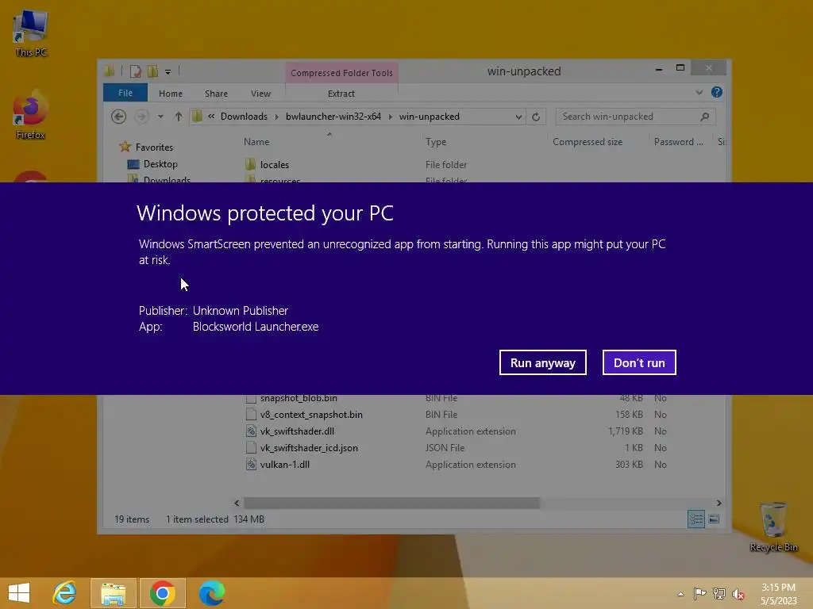Sort by the Type column

coord(436,141)
